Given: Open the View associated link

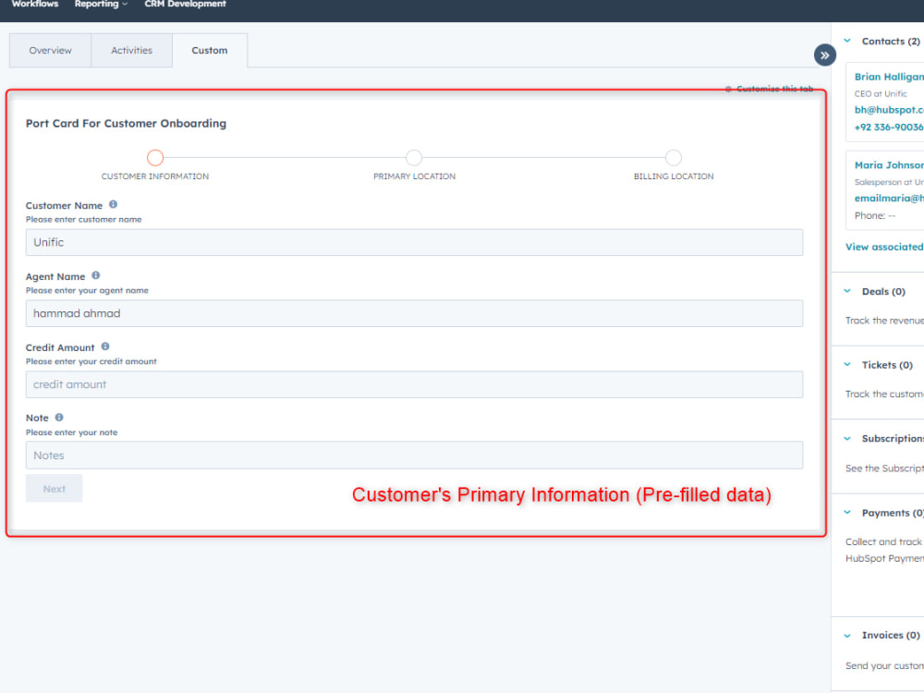Looking at the screenshot, I should [x=884, y=247].
